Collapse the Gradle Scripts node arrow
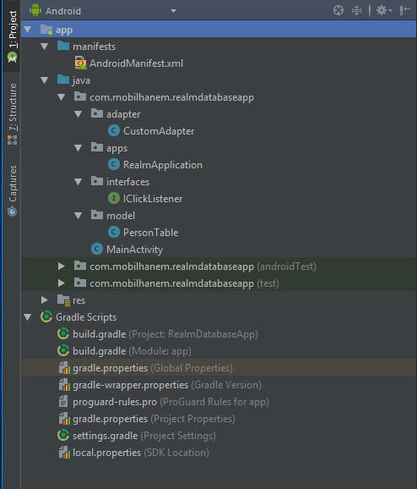Viewport: 417px width, 489px height. click(x=28, y=317)
